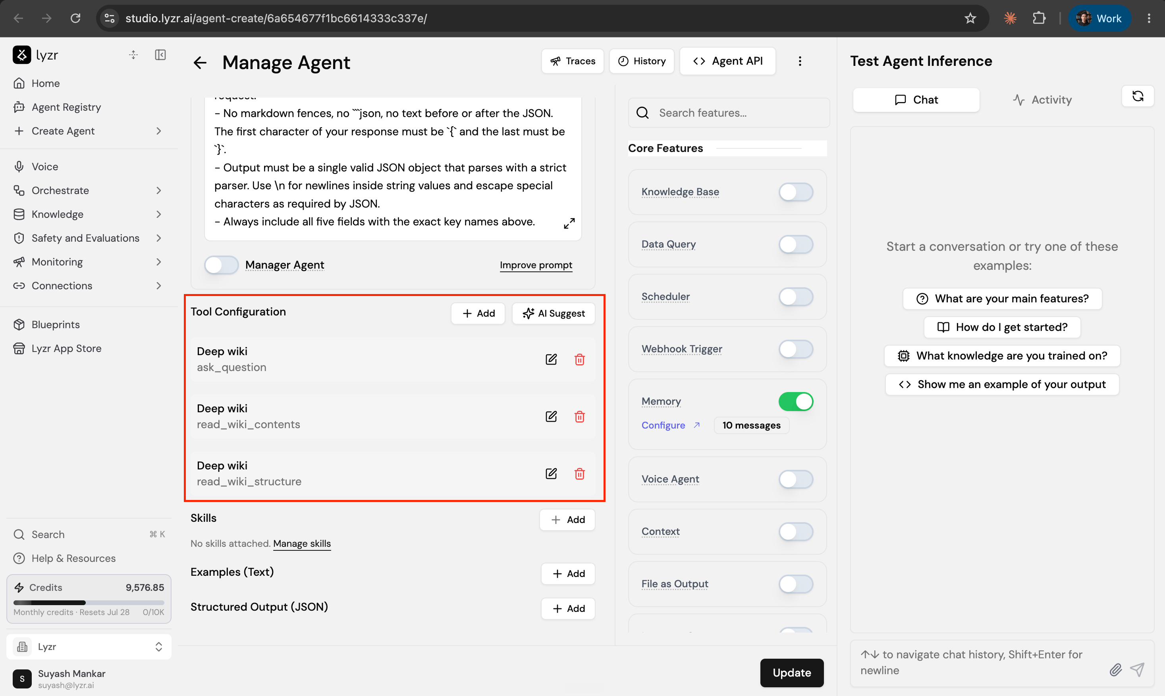Enable File as Output
This screenshot has height=696, width=1165.
[x=796, y=584]
